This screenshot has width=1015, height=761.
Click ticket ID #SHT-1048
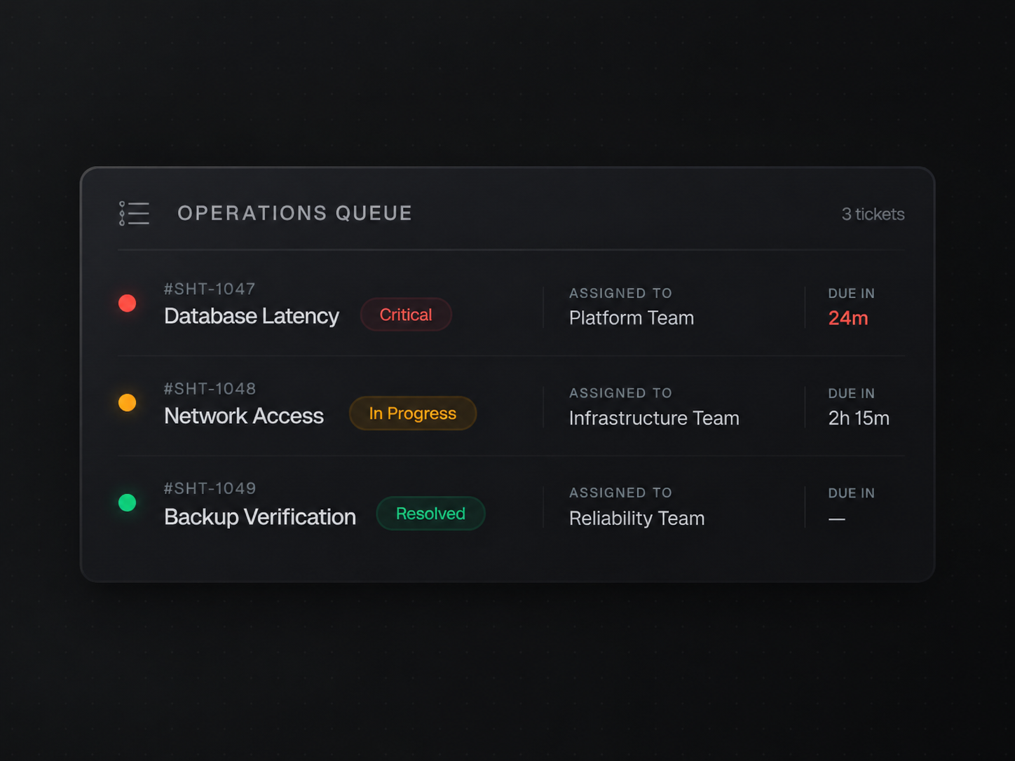pos(210,388)
